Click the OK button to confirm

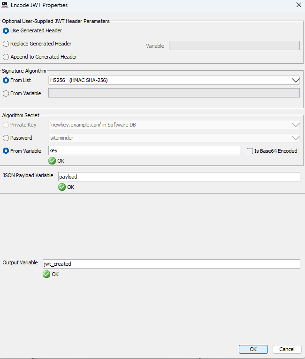coord(253,349)
